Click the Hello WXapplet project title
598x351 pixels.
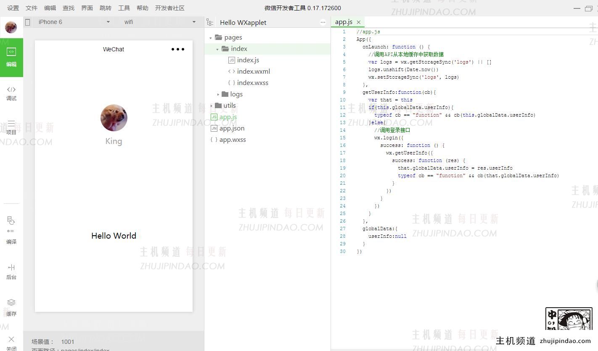[x=243, y=22]
